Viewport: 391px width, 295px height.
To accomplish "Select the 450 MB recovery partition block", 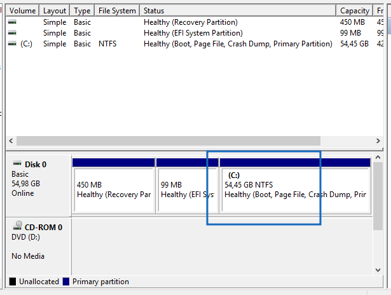I will coord(114,189).
